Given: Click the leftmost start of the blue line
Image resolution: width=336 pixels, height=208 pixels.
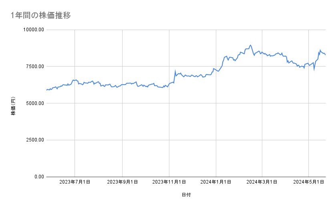Looking at the screenshot, I should click(x=47, y=90).
